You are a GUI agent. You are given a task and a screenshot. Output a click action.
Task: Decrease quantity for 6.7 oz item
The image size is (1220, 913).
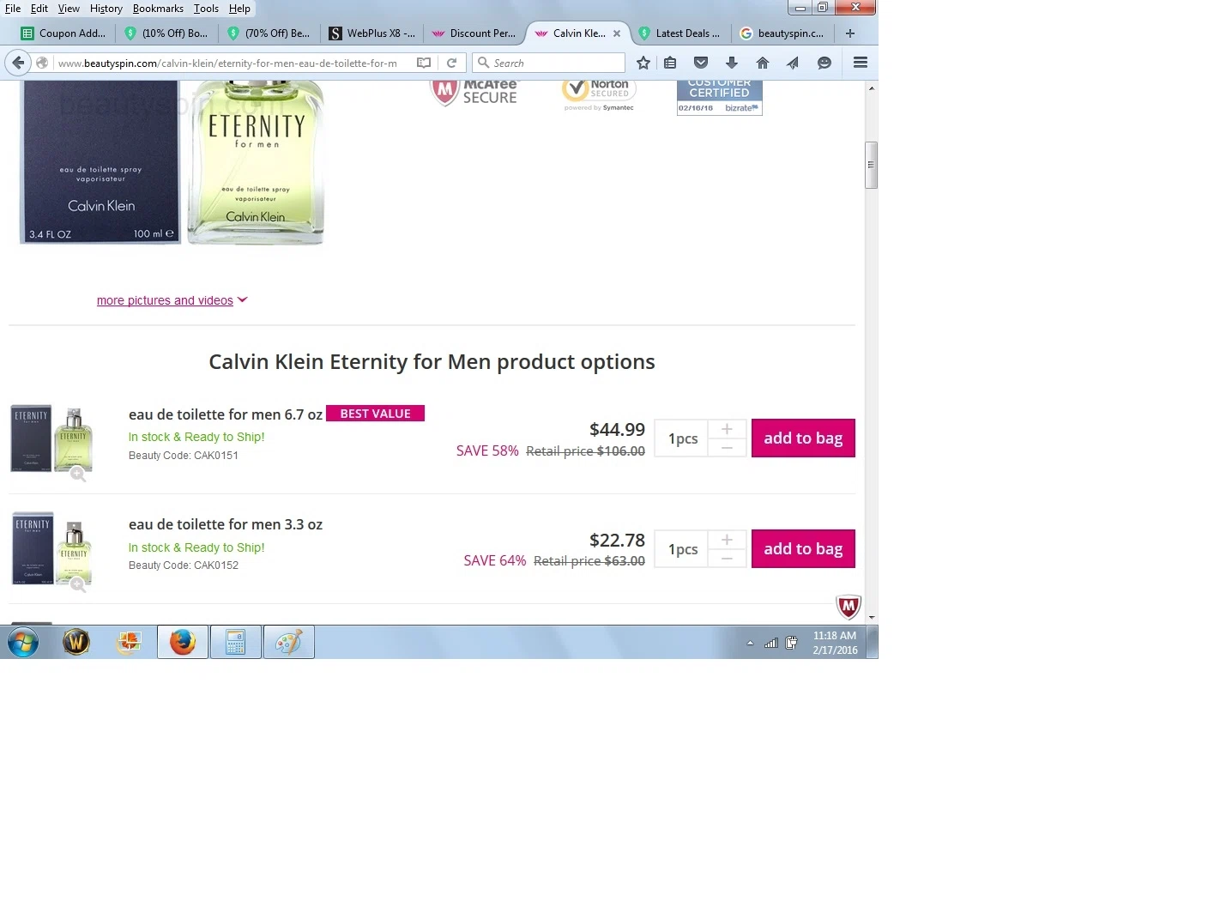coord(727,448)
